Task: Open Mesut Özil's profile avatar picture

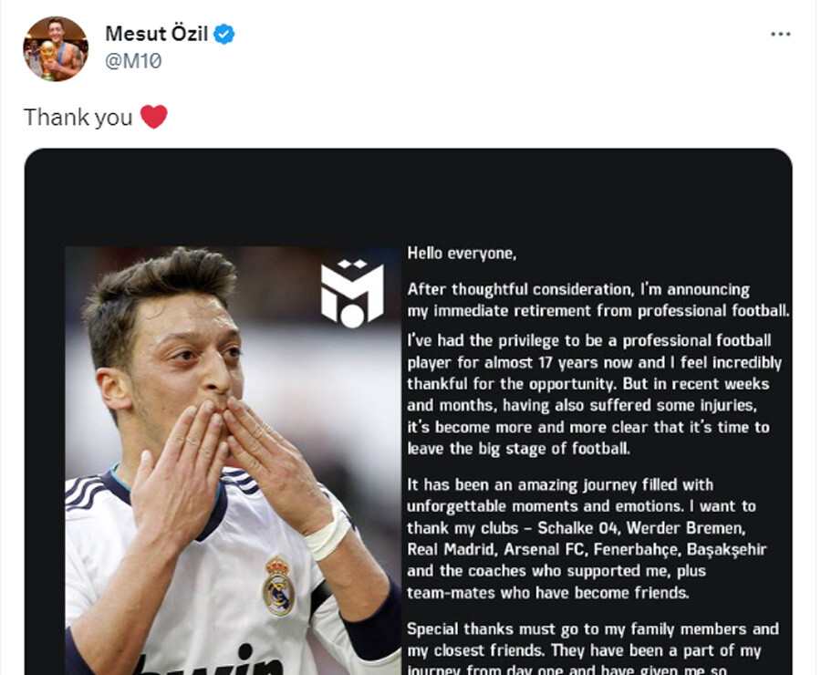Action: click(x=56, y=49)
